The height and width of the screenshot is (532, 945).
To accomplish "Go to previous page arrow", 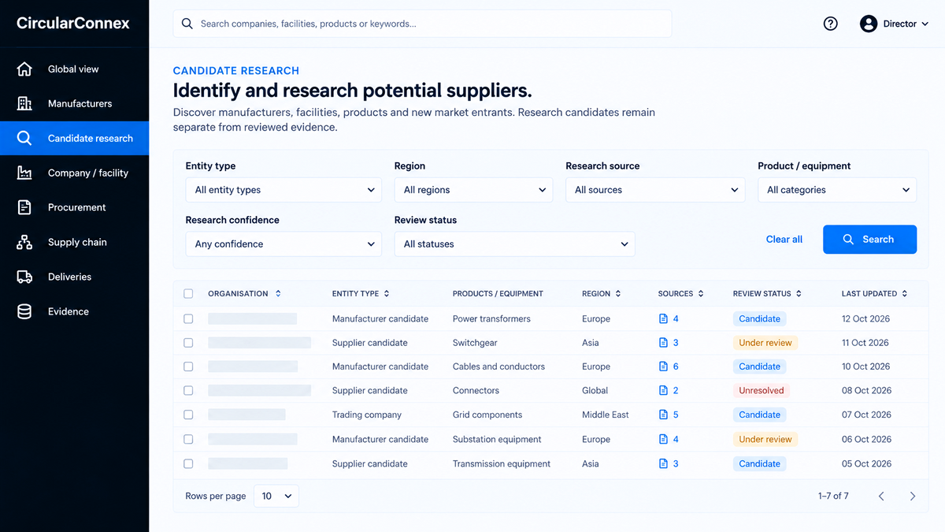I will point(881,497).
